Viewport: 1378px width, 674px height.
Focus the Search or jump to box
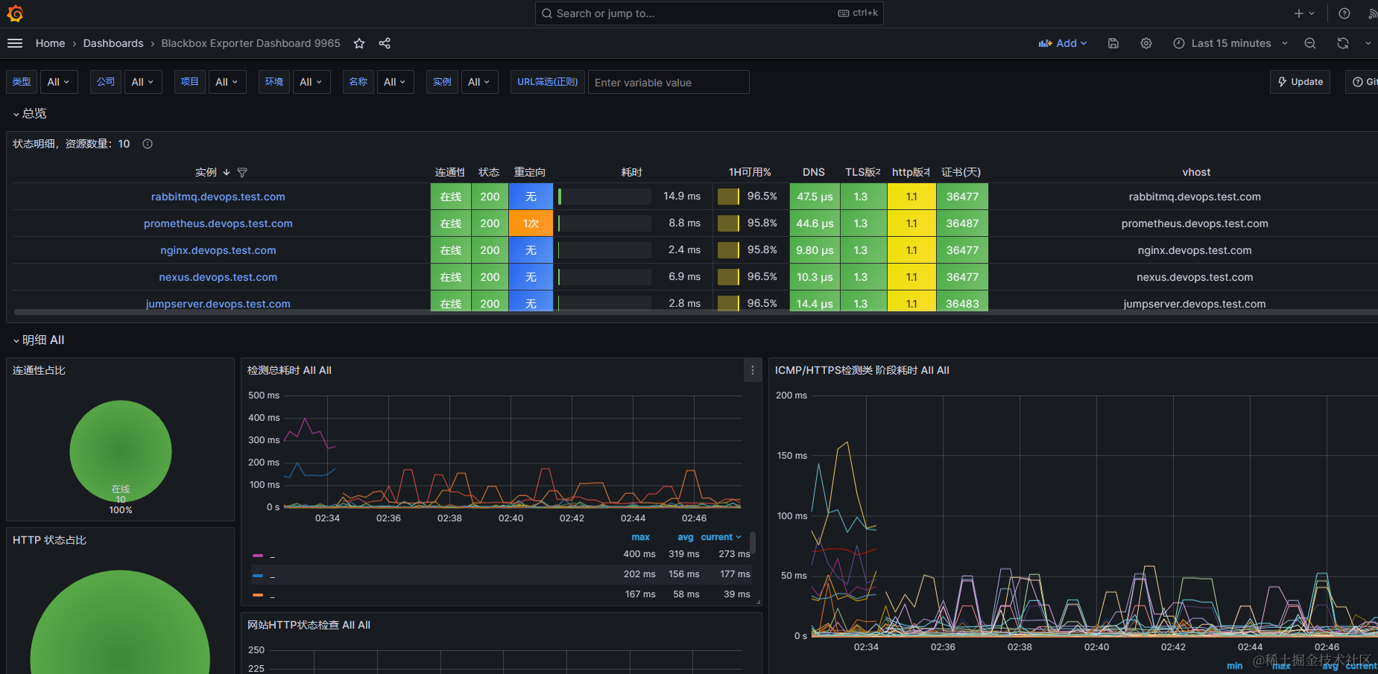(709, 13)
